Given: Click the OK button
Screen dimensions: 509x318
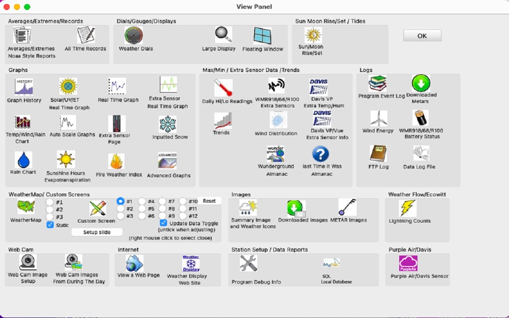Looking at the screenshot, I should coord(422,36).
